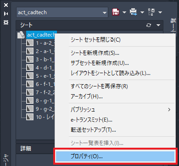Toggle the palette auto-hide icon
179x166 pixels.
coord(6,14)
